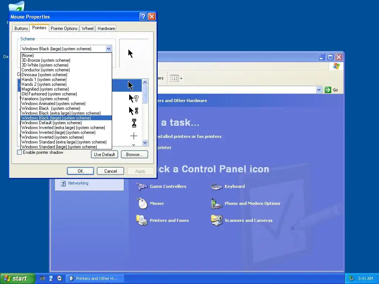Click the cursor list scroll up arrow
379x284 pixels.
coord(145,82)
